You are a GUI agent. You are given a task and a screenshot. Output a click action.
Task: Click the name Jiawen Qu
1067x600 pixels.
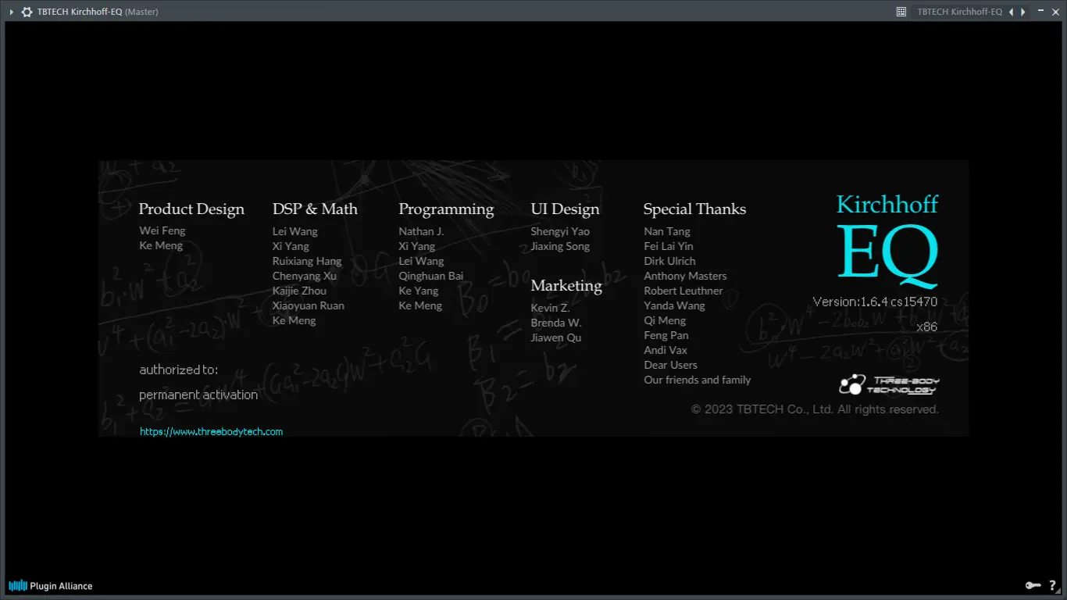[556, 337]
